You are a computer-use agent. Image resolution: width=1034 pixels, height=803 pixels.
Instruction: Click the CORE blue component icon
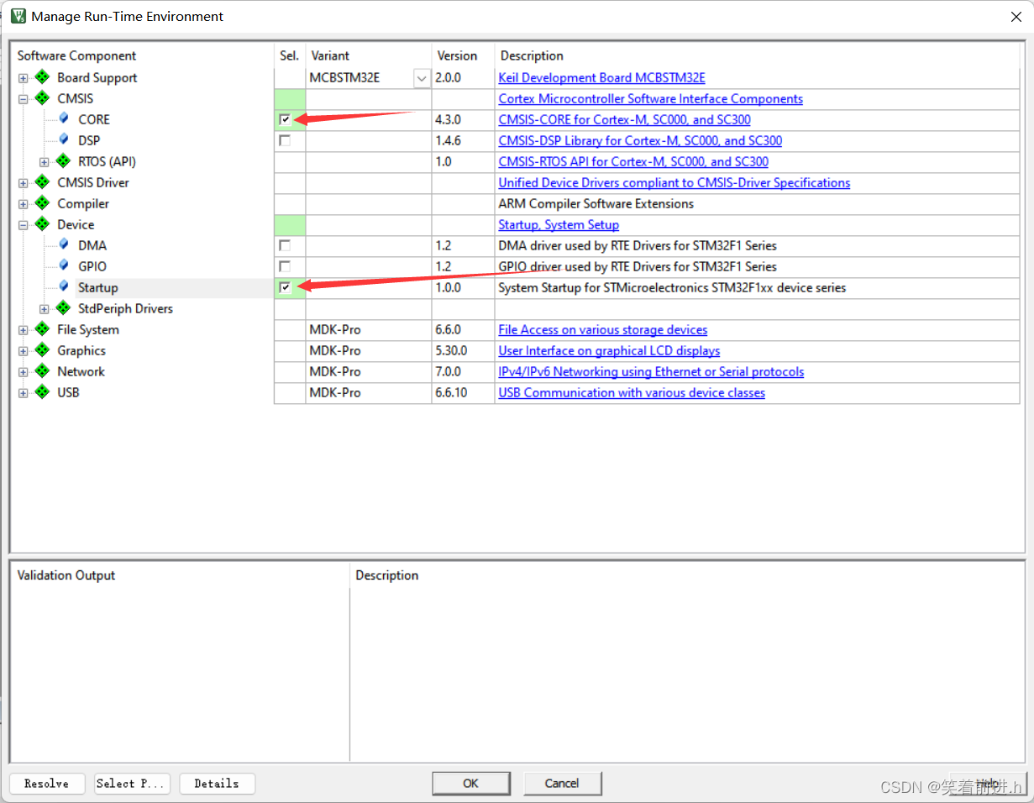(x=64, y=119)
